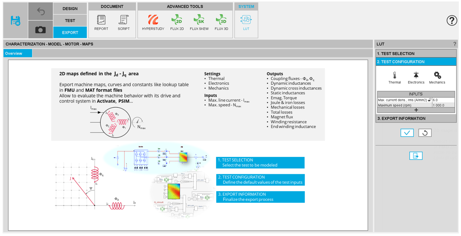
Task: Open the SCRIPT document tool
Action: click(124, 23)
